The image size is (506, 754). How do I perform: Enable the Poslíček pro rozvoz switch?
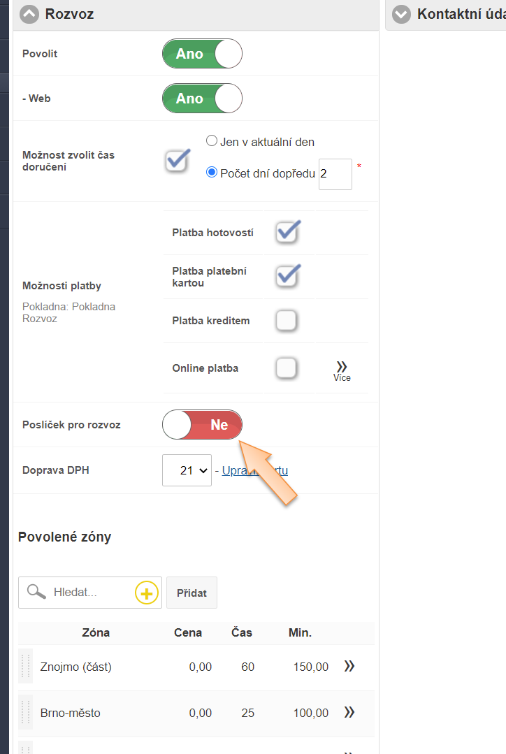(x=202, y=425)
